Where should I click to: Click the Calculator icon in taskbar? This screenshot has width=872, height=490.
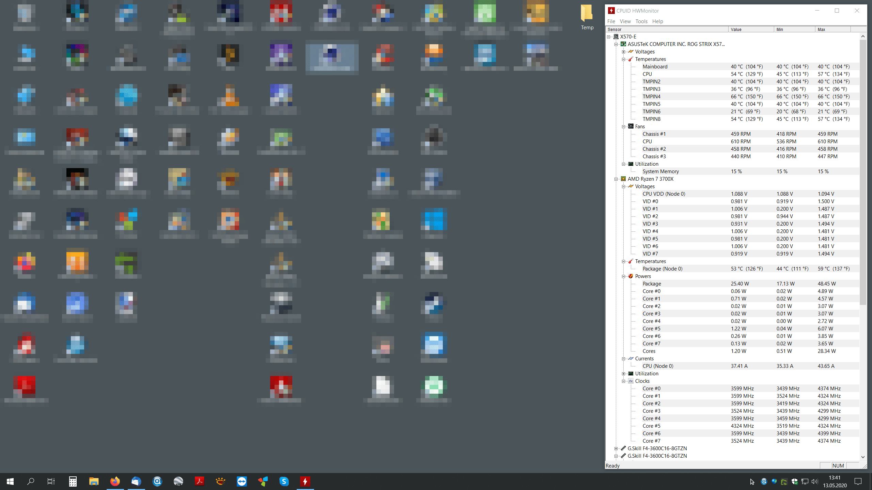point(73,481)
